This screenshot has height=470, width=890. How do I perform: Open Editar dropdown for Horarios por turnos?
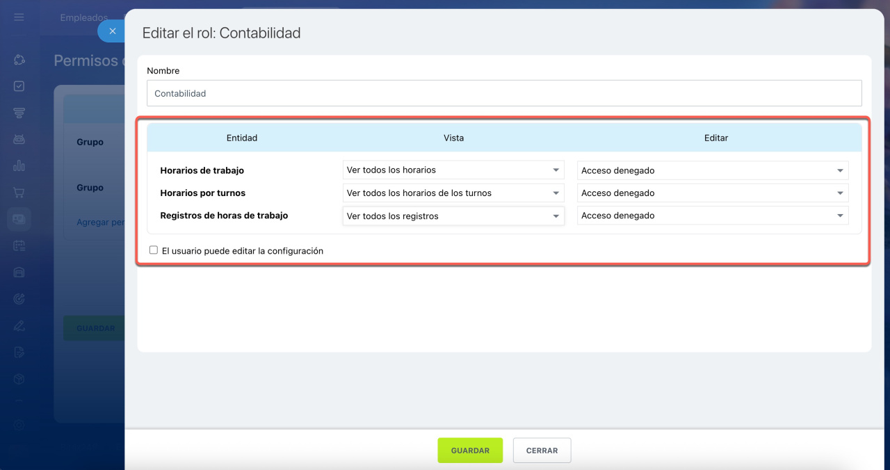pos(713,193)
